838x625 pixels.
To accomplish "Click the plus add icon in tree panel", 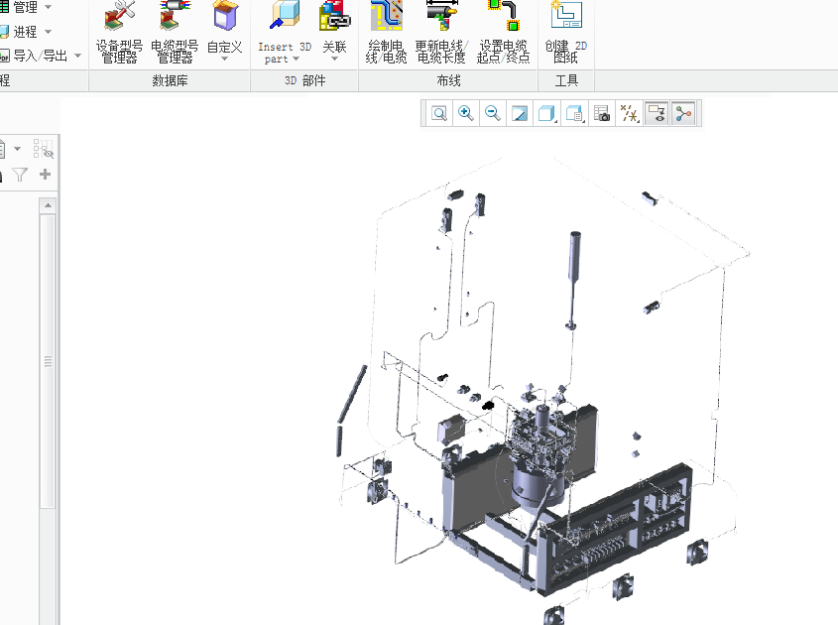I will click(x=46, y=174).
